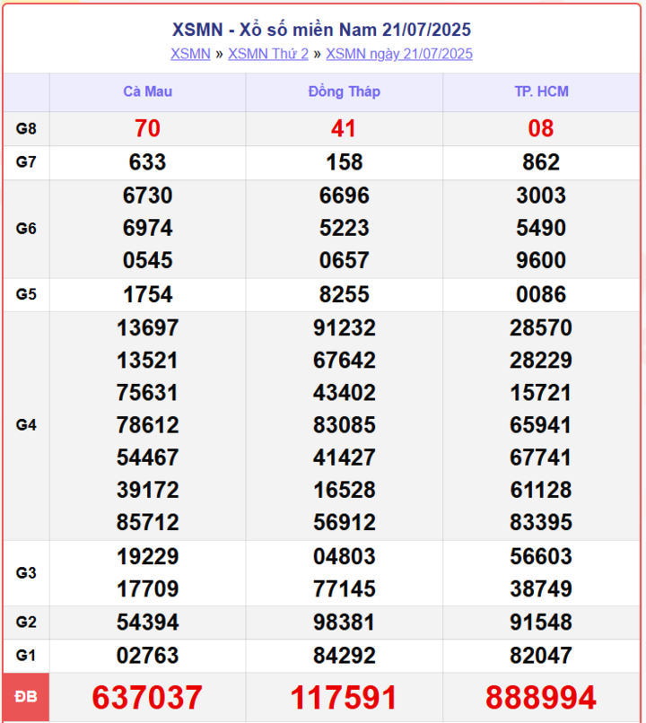The image size is (646, 723).
Task: Click G6 number 3003
Action: click(541, 196)
